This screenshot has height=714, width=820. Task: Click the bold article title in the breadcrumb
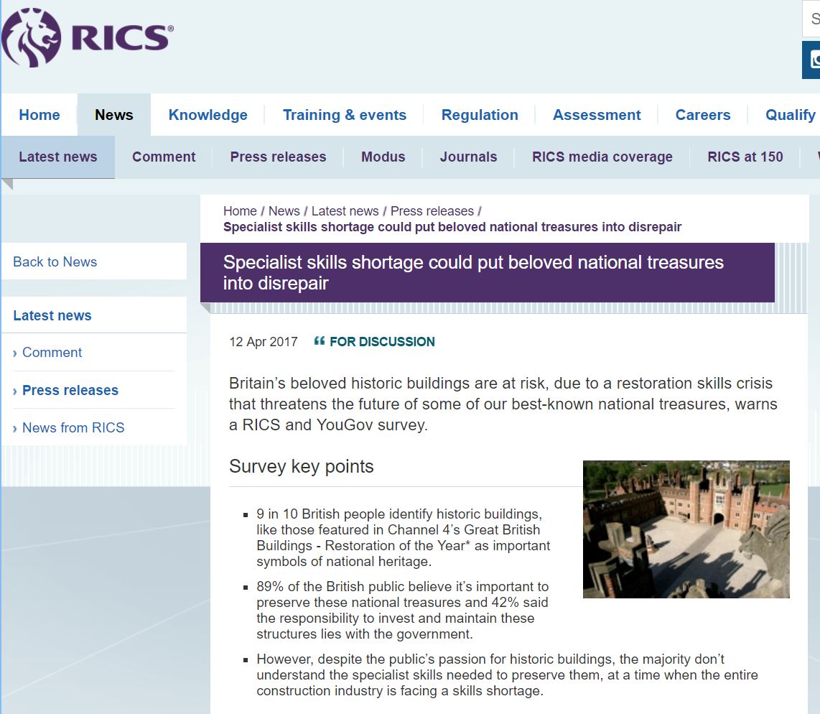452,227
